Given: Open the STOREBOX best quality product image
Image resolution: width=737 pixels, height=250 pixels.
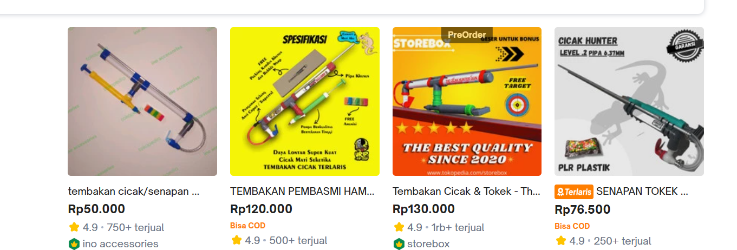Looking at the screenshot, I should (467, 102).
